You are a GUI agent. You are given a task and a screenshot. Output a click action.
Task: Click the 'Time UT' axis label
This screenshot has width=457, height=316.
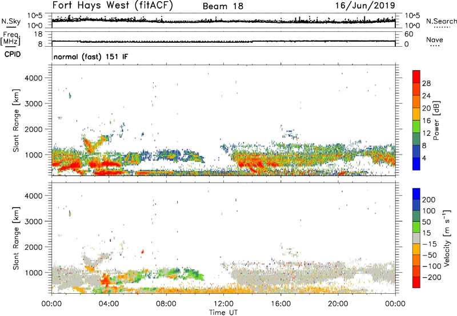[x=223, y=312]
